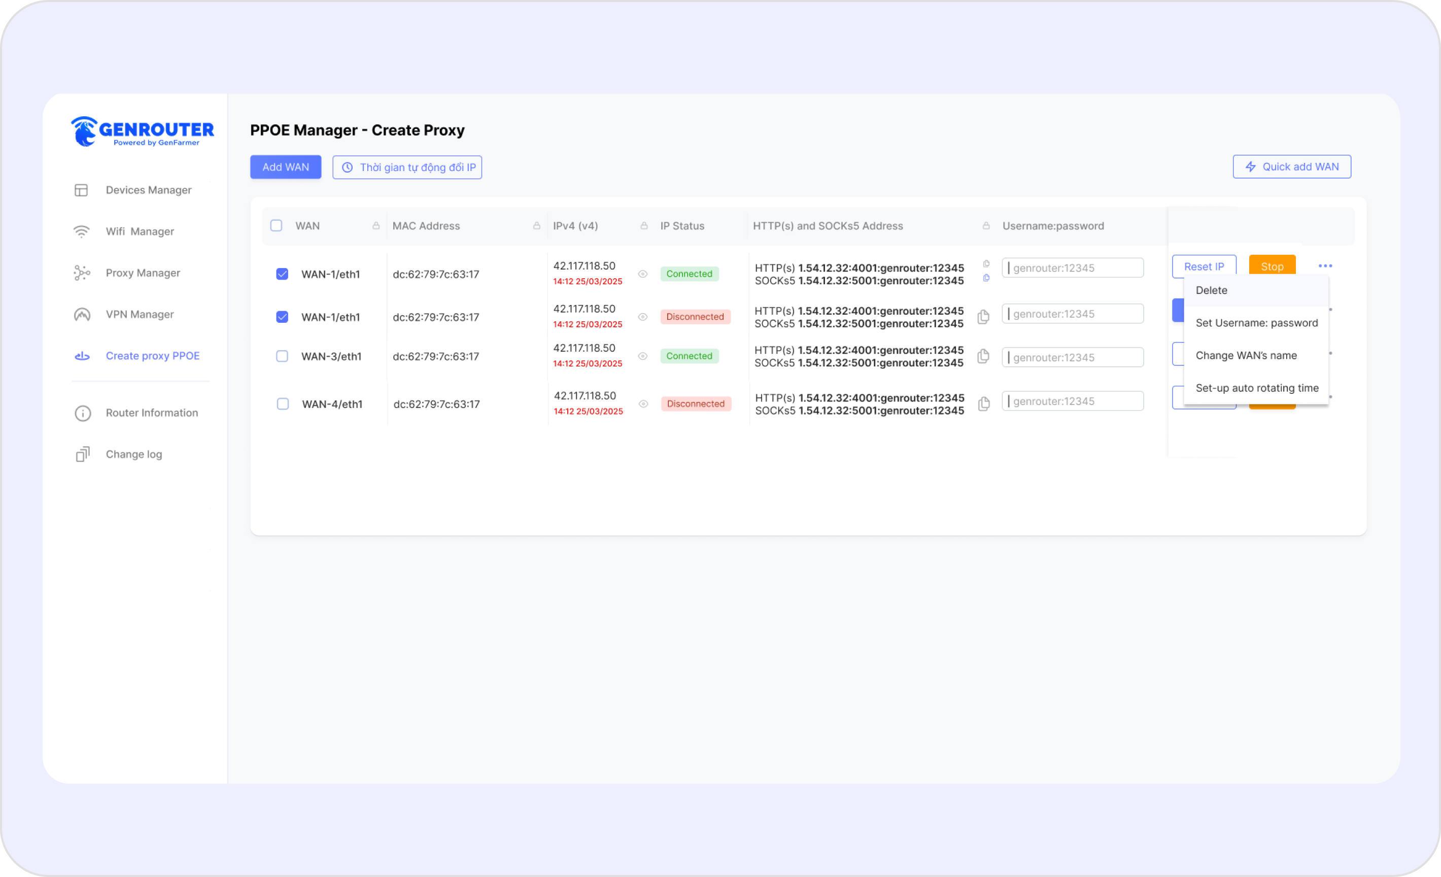
Task: Click the lock icon beside MAC Address header
Action: coord(536,225)
